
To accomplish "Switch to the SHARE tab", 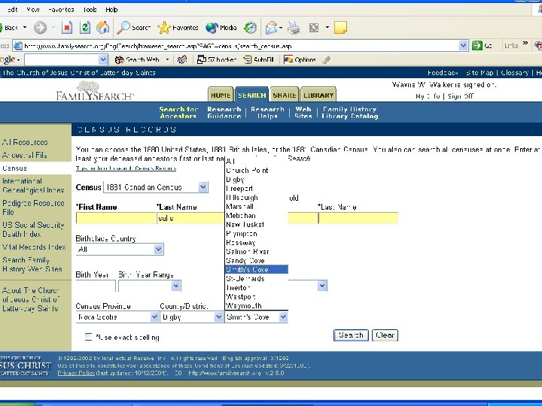I will 285,95.
